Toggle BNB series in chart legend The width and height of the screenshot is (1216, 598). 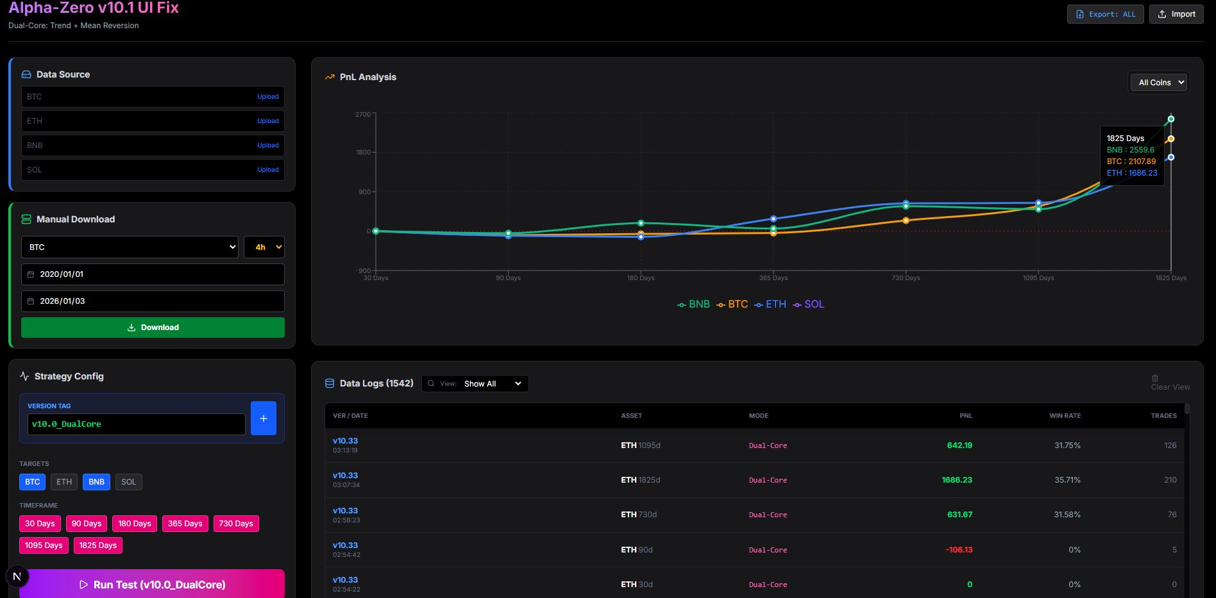[693, 304]
